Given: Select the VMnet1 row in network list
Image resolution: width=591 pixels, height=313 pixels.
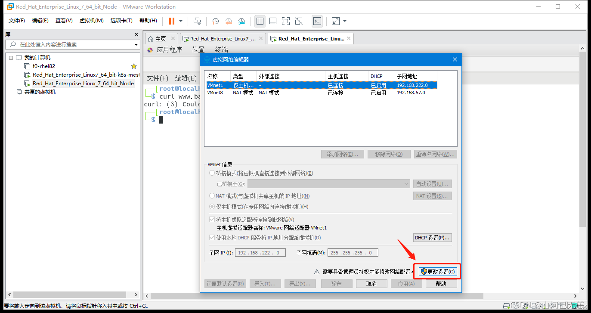Looking at the screenshot, I should coord(322,85).
